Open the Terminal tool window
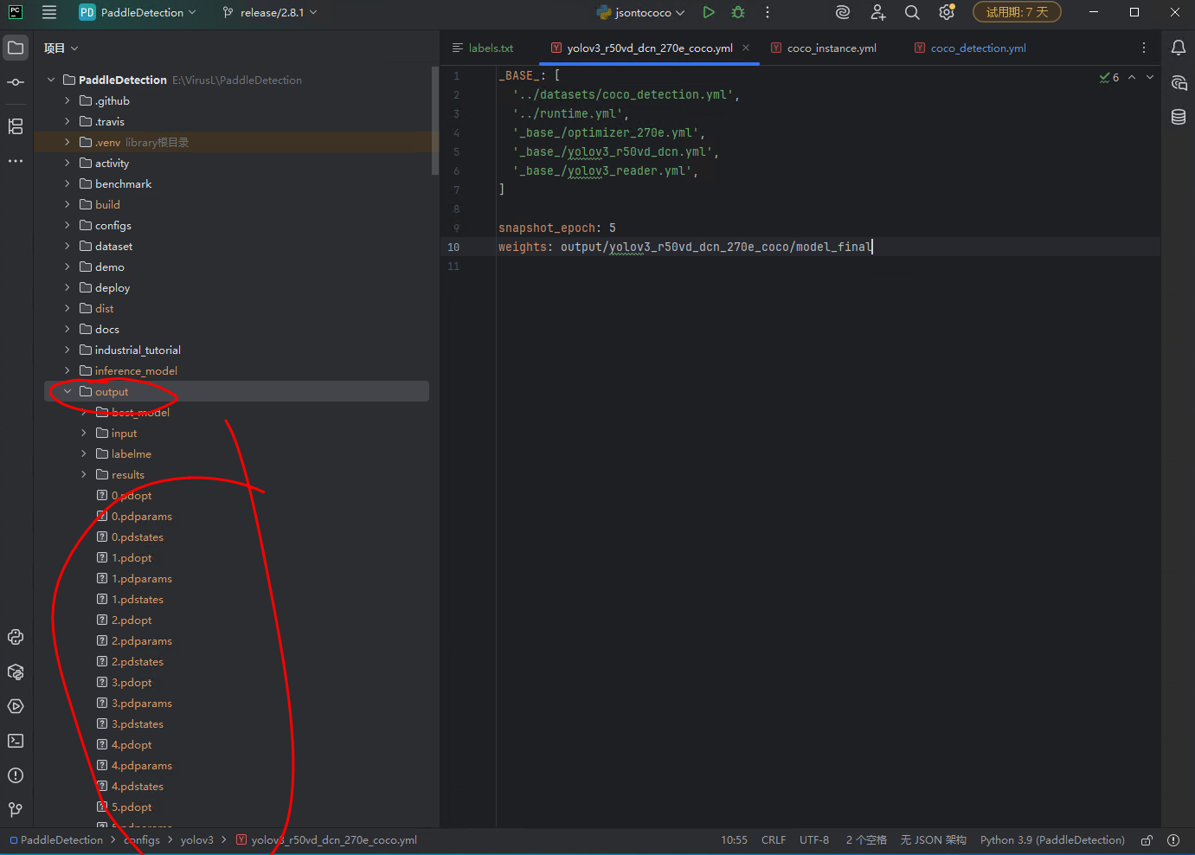The height and width of the screenshot is (855, 1195). click(16, 741)
